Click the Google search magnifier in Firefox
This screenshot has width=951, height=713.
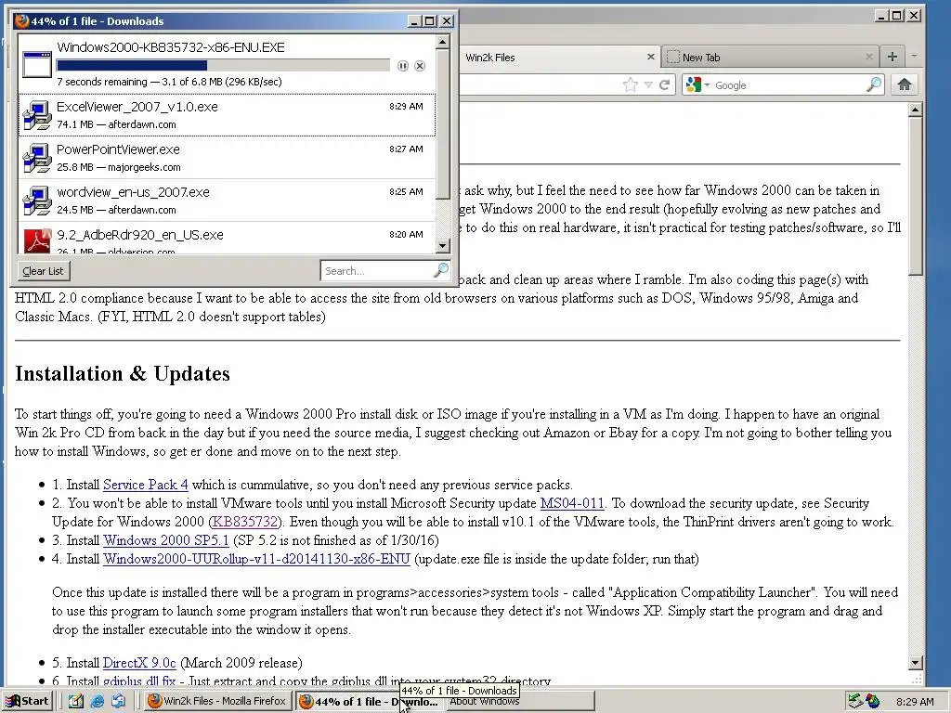(x=874, y=84)
